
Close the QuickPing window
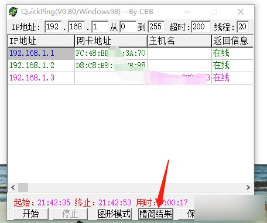coord(241,12)
